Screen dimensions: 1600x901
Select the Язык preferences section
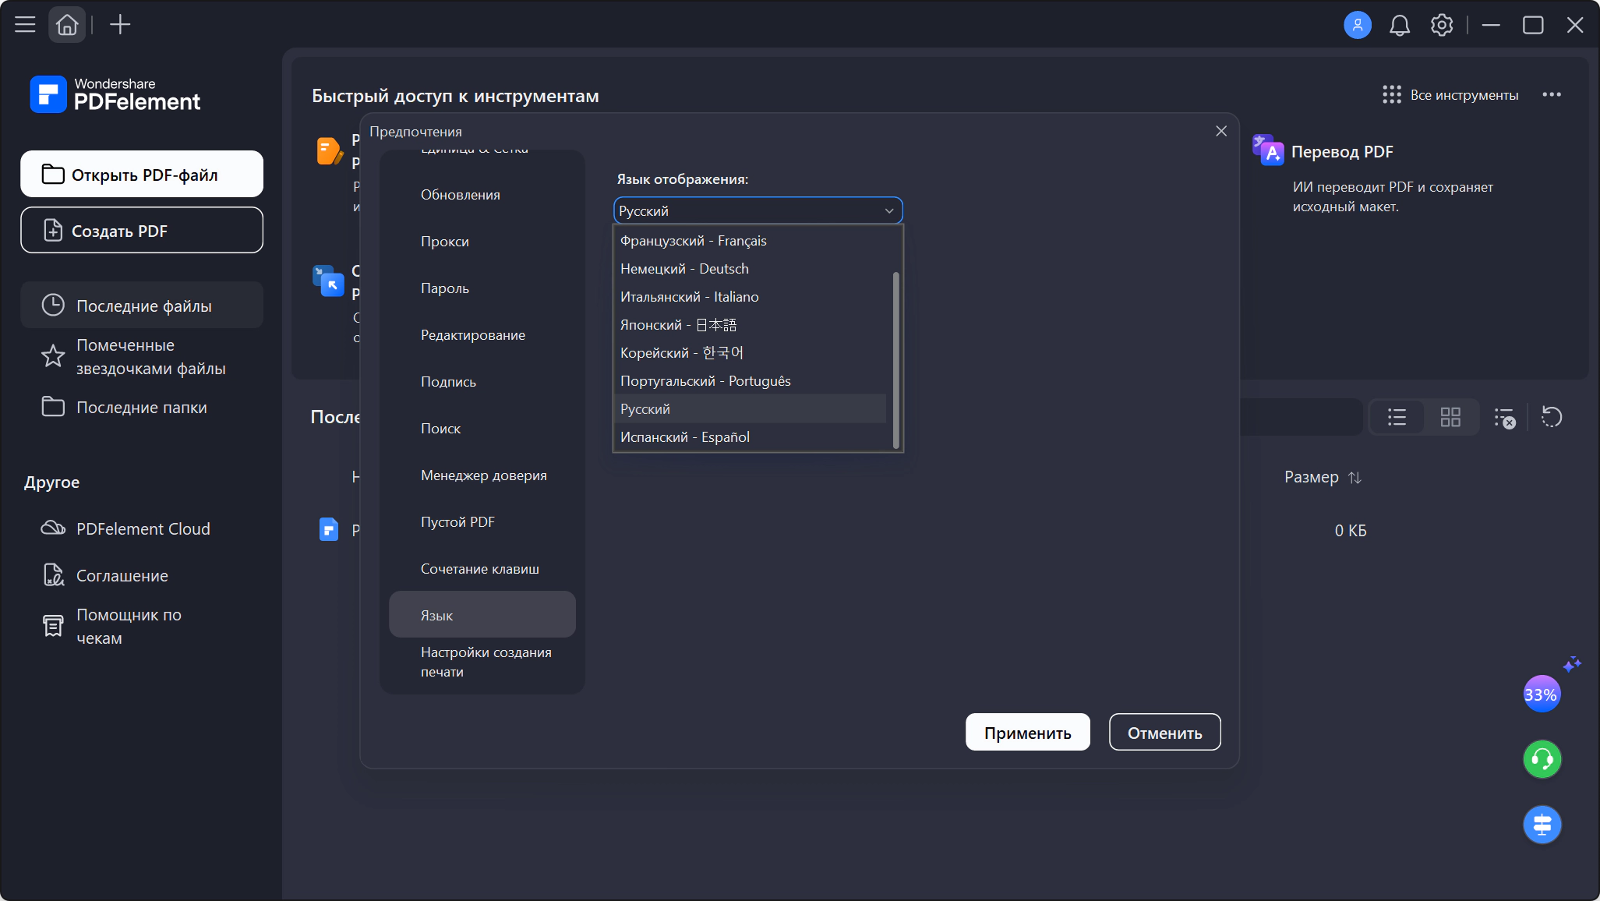click(482, 614)
